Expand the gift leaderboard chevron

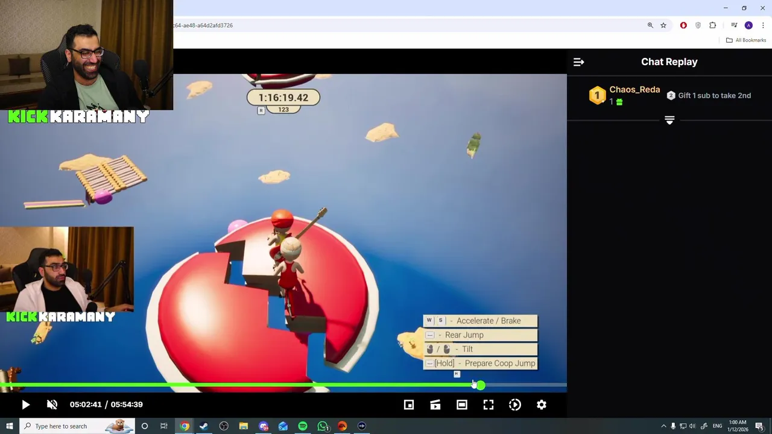669,120
